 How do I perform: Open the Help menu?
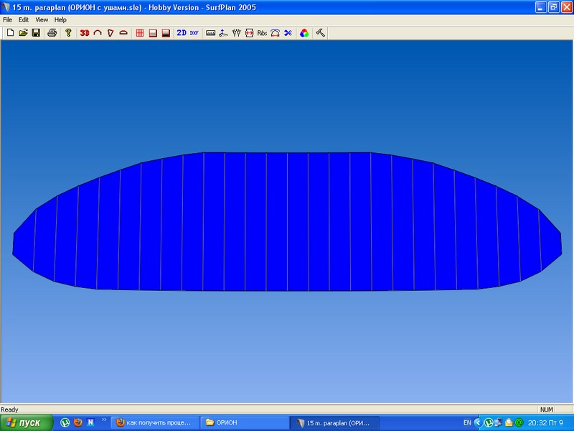coord(60,19)
